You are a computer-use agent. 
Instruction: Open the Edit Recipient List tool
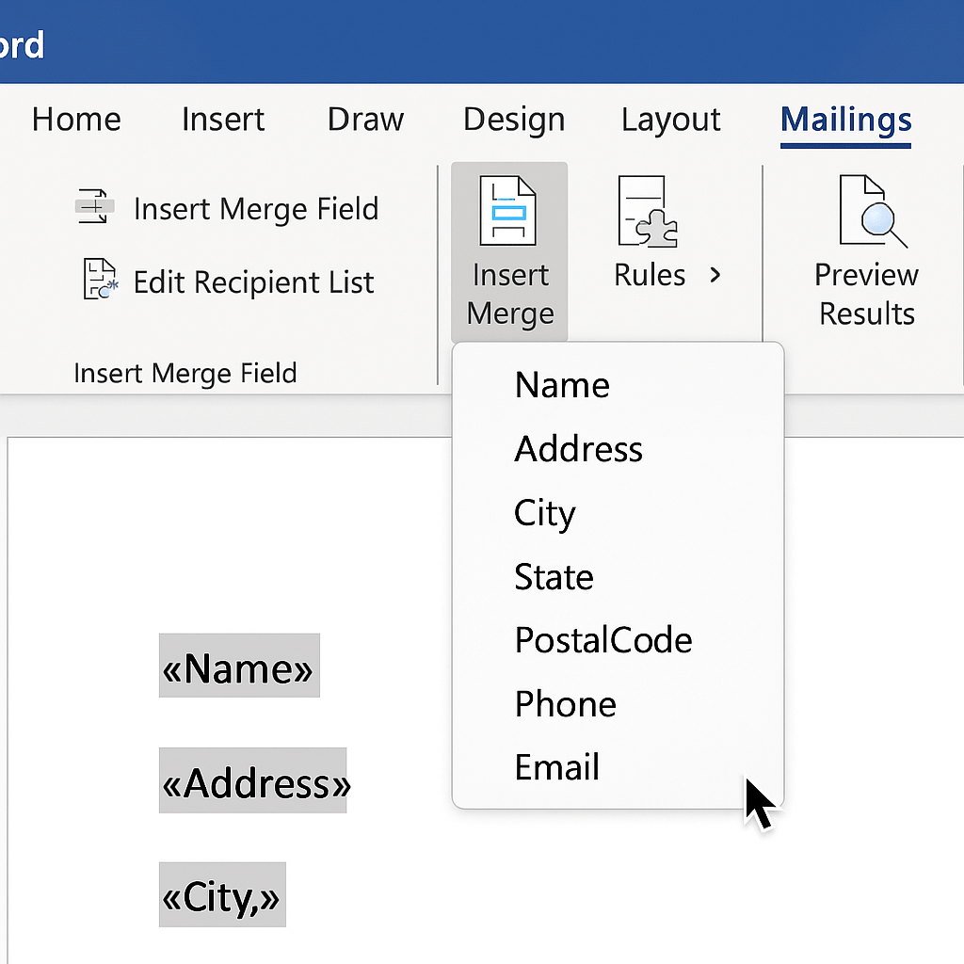pyautogui.click(x=252, y=281)
